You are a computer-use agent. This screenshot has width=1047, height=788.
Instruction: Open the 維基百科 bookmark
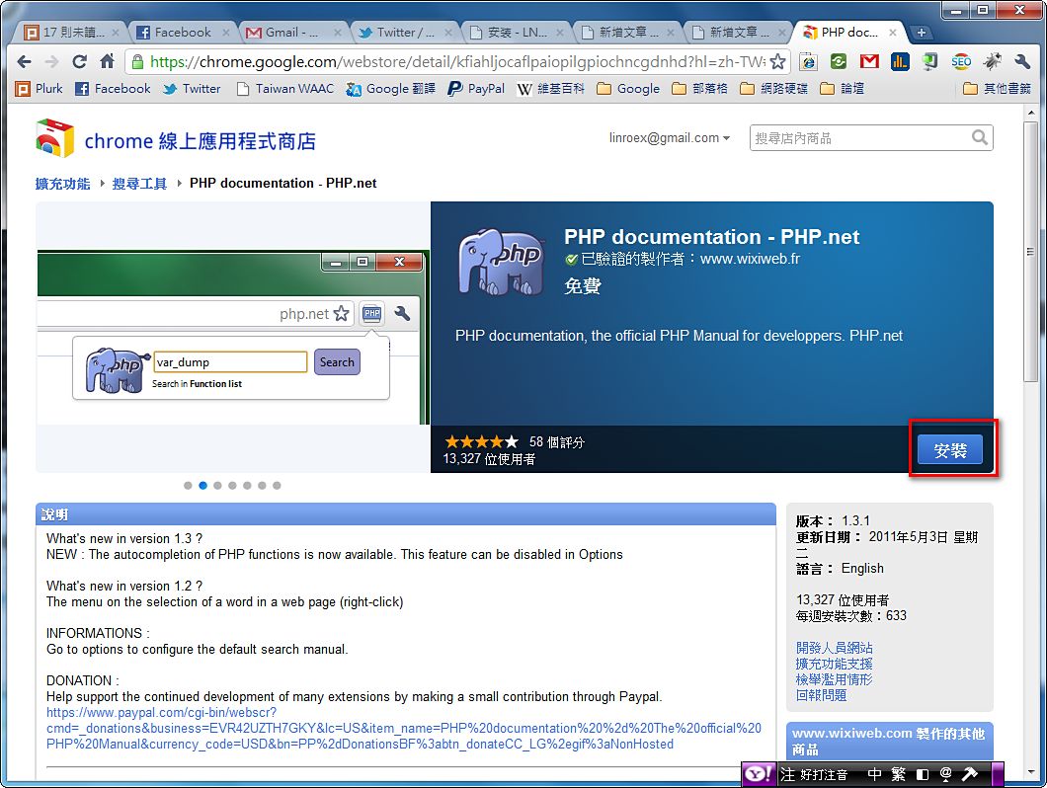click(x=551, y=88)
